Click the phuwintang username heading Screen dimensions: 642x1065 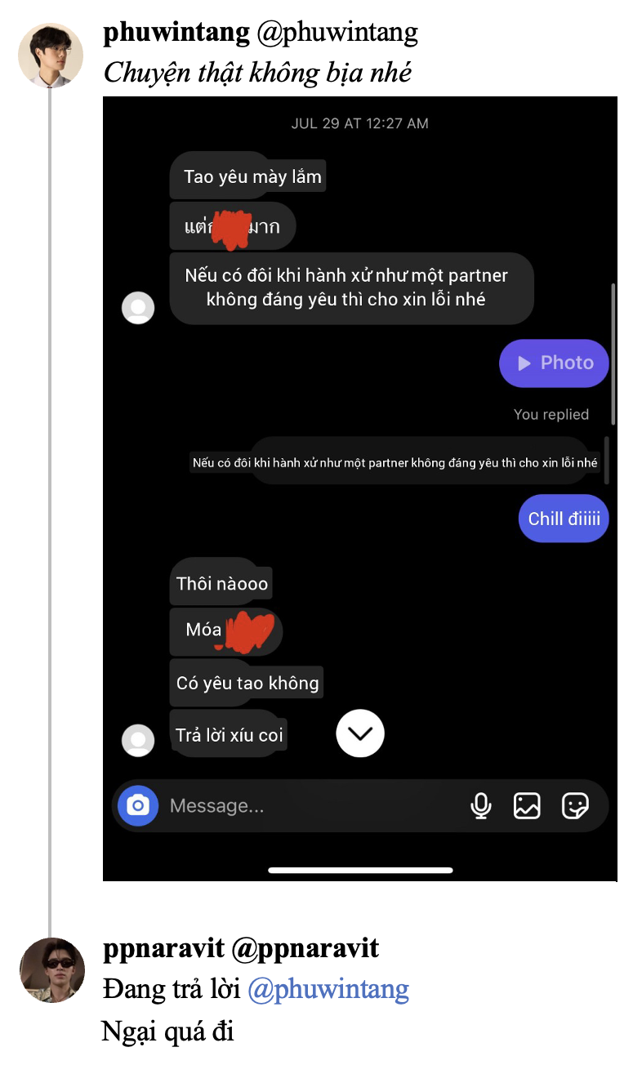click(x=176, y=32)
